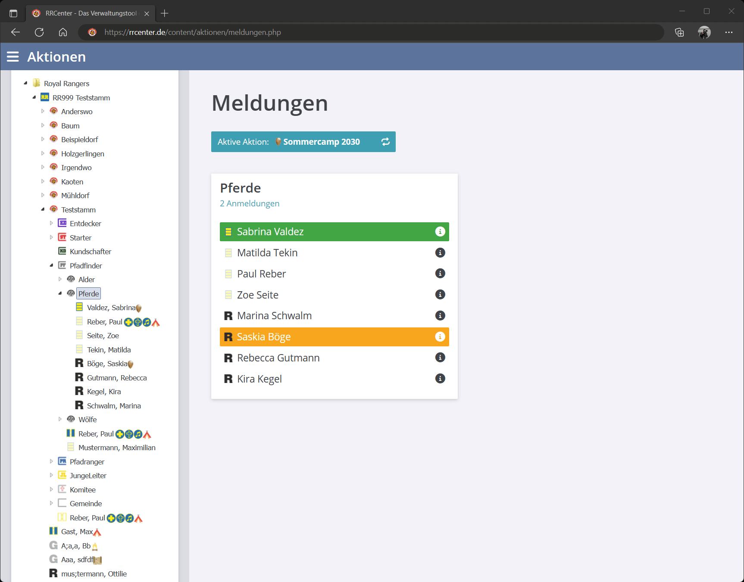Click the Aktive Aktion Sommercamp 2030 button
This screenshot has width=744, height=582.
(297, 142)
